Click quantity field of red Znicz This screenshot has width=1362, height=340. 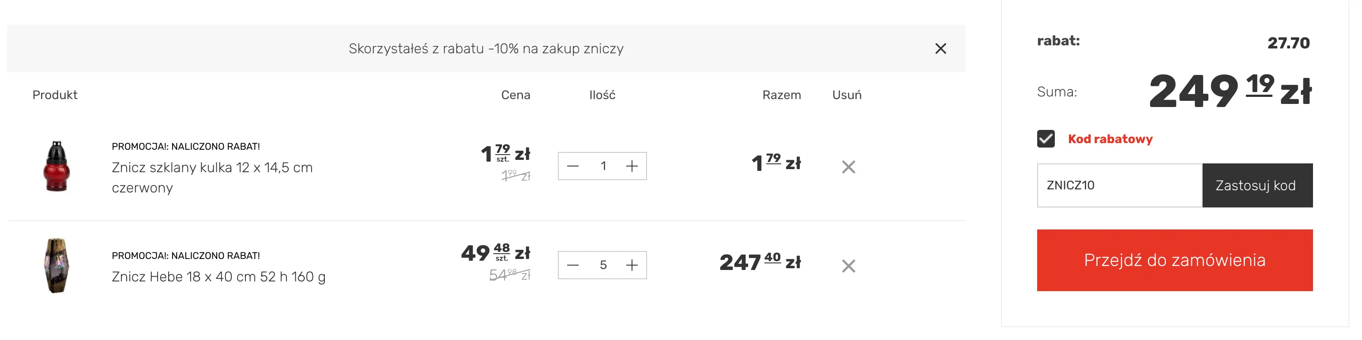coord(603,166)
